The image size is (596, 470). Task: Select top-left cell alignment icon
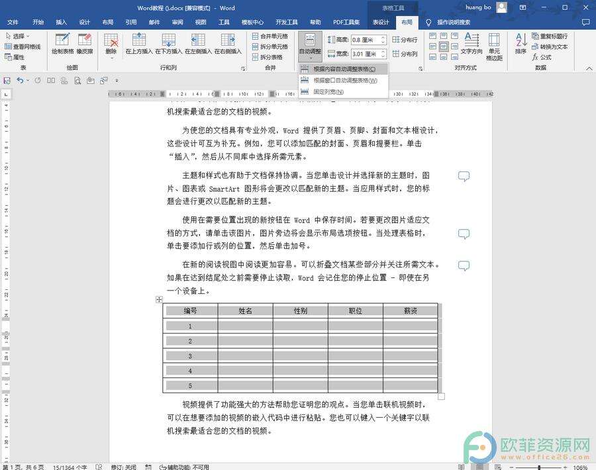[x=432, y=36]
